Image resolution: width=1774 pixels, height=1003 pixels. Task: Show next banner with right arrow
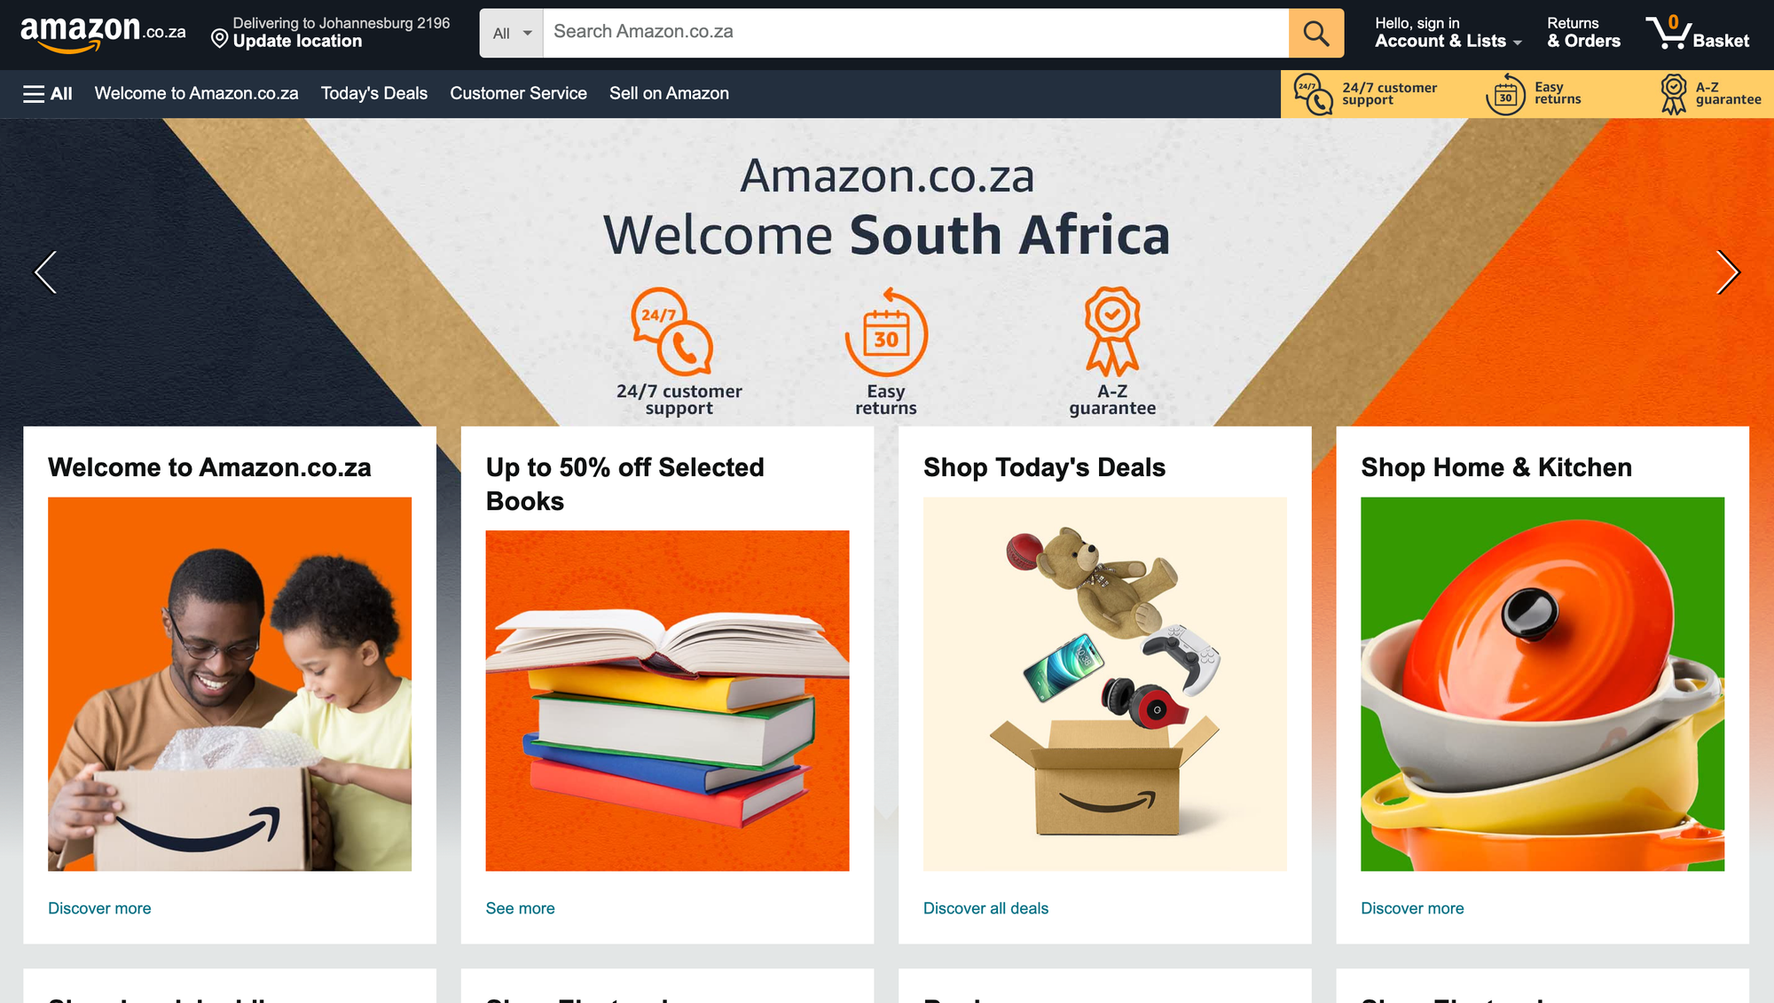click(x=1727, y=271)
